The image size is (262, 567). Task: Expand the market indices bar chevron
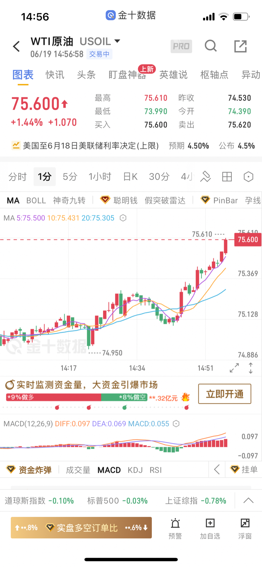[248, 501]
